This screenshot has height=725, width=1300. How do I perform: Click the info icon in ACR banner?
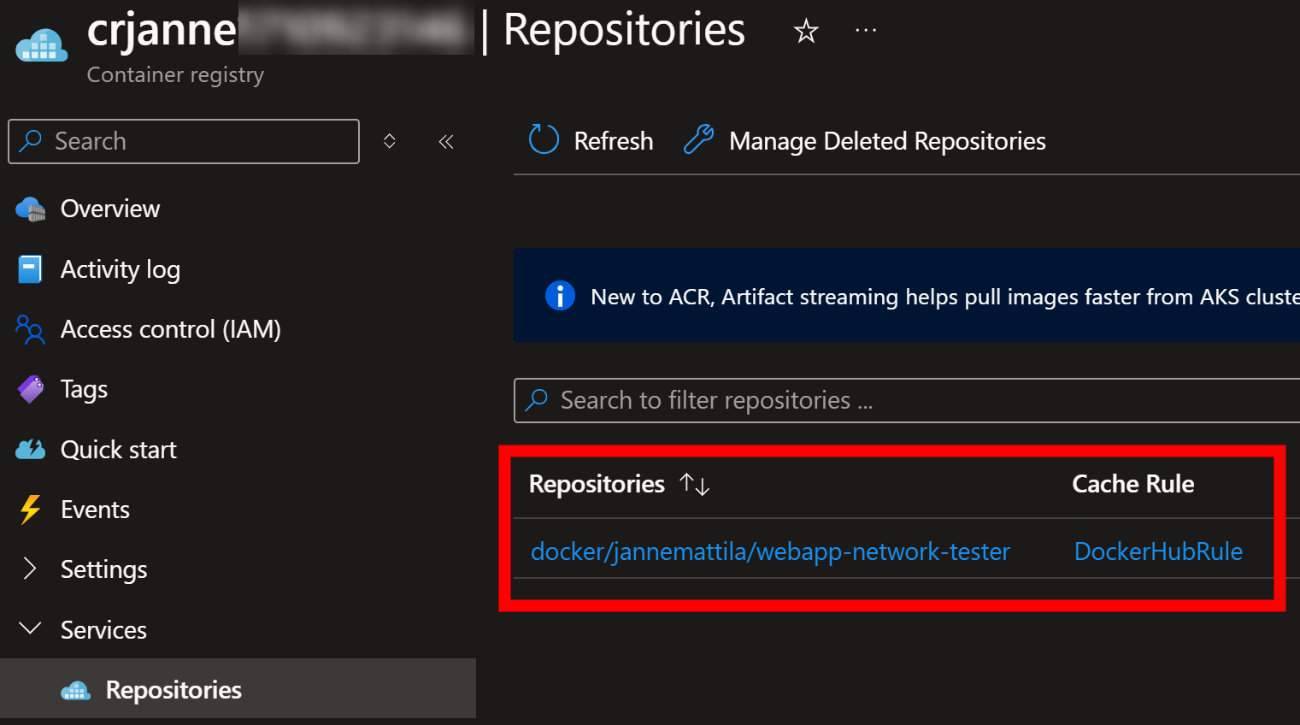(x=560, y=296)
